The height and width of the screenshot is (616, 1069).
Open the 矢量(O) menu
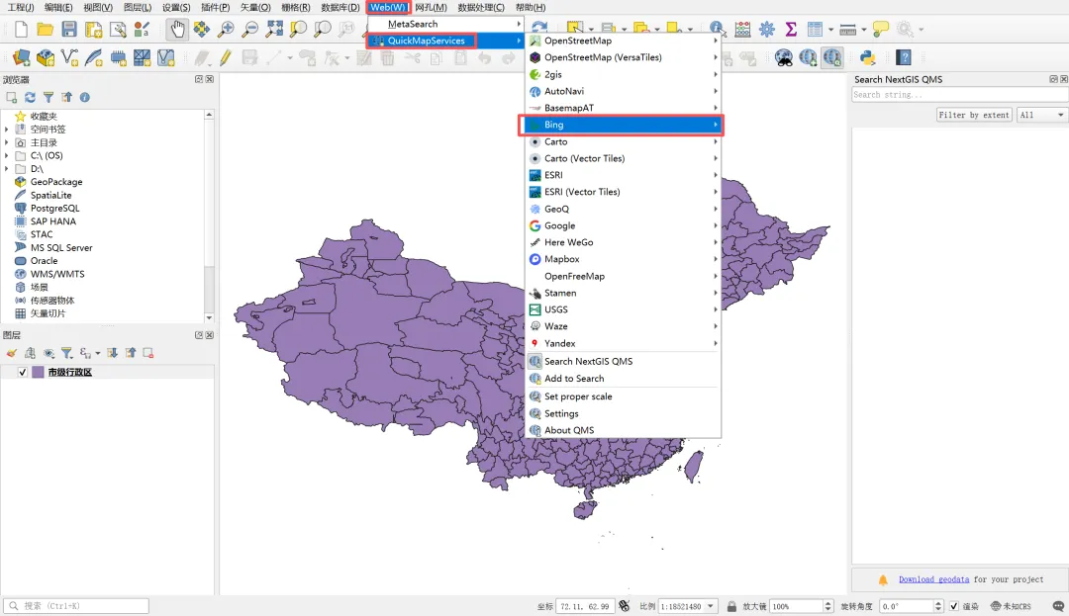(x=255, y=8)
